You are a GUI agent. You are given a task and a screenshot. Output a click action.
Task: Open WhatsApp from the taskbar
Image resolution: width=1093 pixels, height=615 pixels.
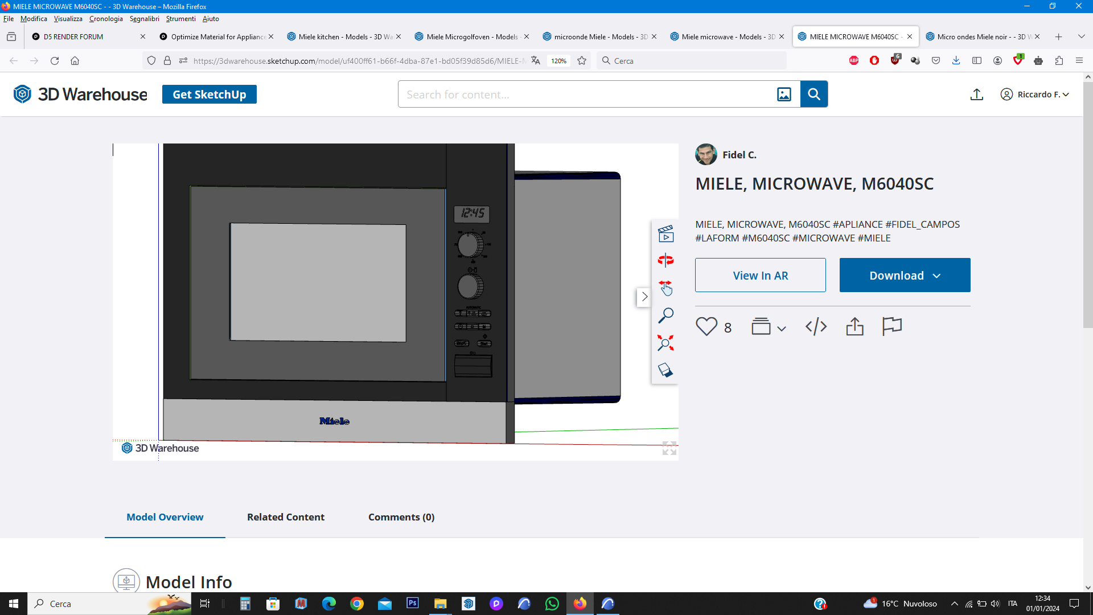pyautogui.click(x=552, y=604)
